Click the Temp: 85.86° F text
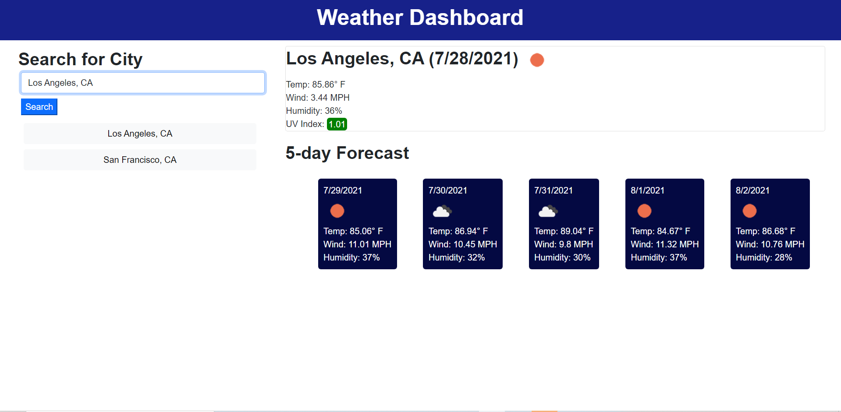The image size is (841, 412). coord(316,84)
